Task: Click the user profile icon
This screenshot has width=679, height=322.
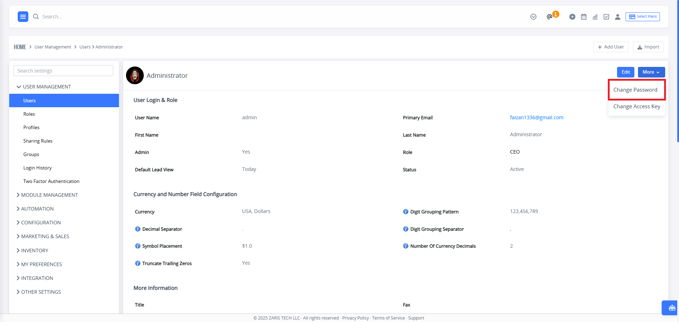Action: pyautogui.click(x=618, y=17)
